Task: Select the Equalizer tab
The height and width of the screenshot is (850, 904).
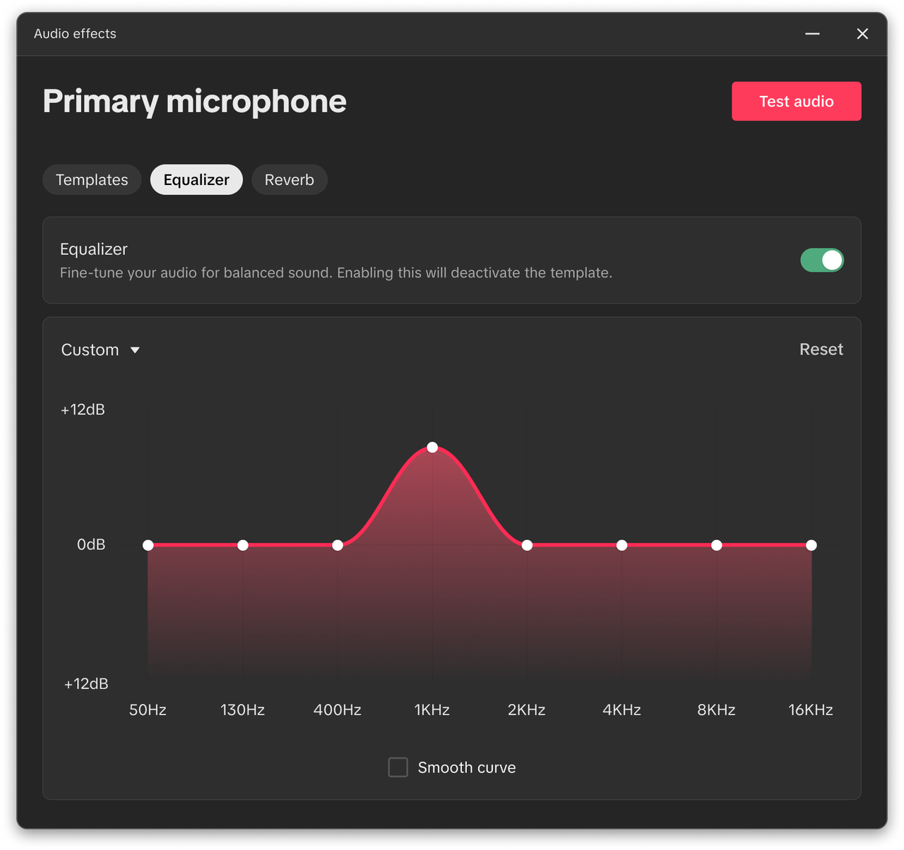Action: click(x=196, y=180)
